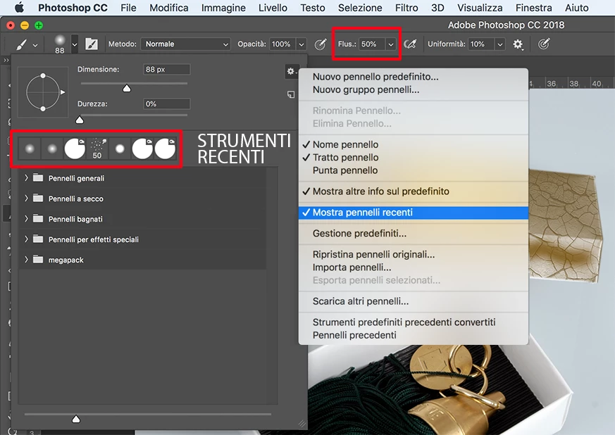This screenshot has width=615, height=435.
Task: Toggle Tratto pennello checked menu item
Action: 414,158
